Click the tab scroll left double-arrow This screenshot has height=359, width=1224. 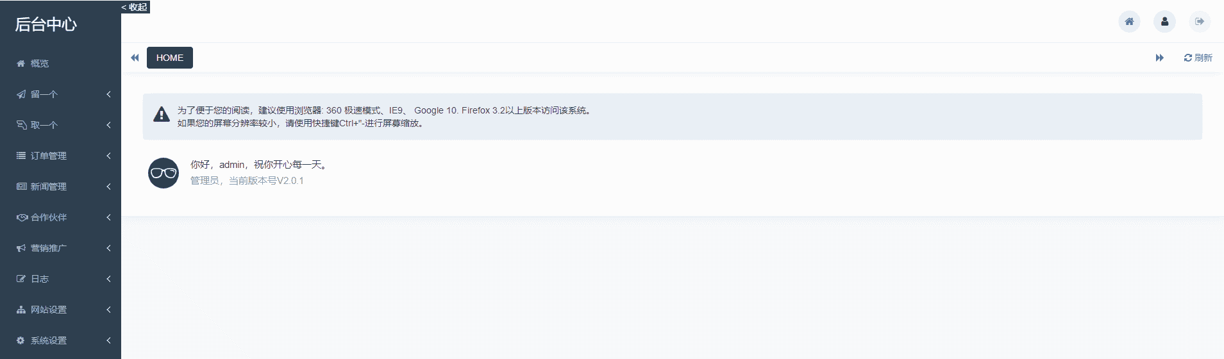tap(135, 58)
